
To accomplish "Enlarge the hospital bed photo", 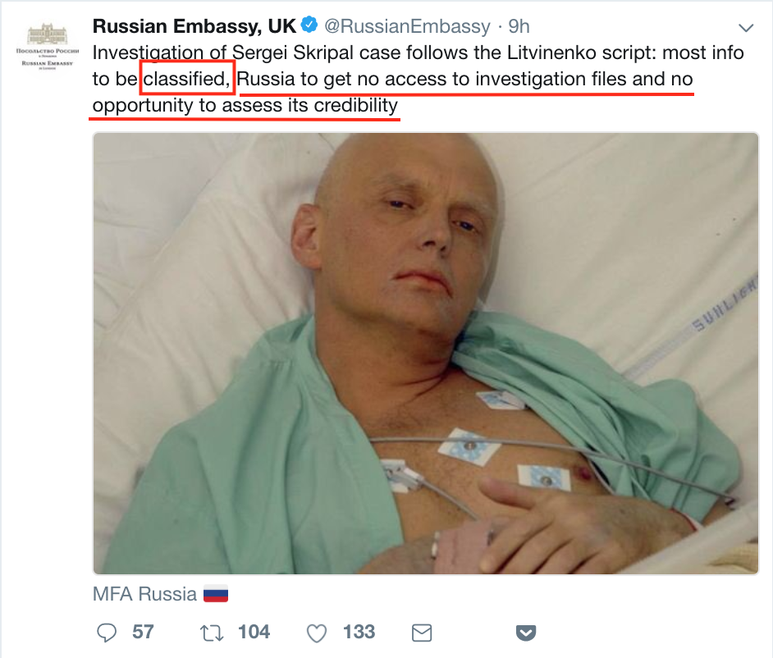I will [x=425, y=353].
